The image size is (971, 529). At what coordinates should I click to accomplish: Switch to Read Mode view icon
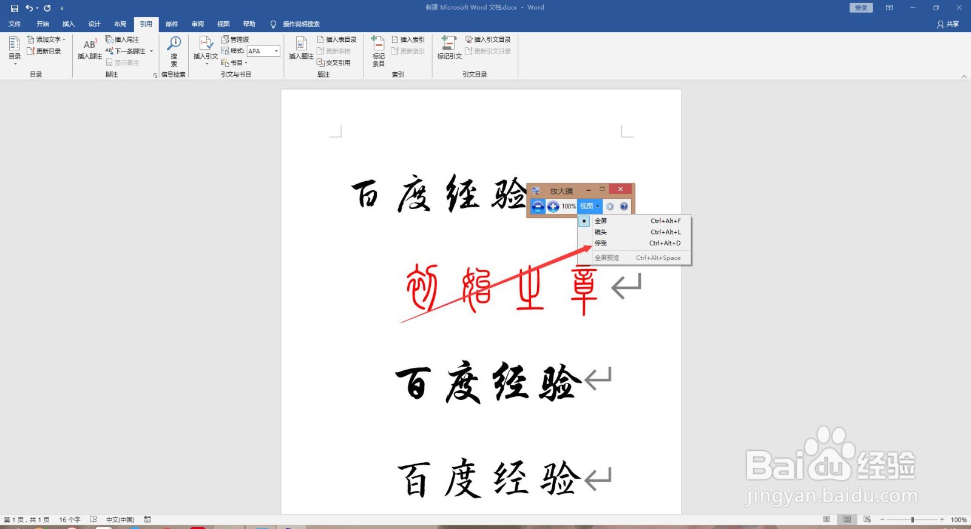click(x=827, y=520)
